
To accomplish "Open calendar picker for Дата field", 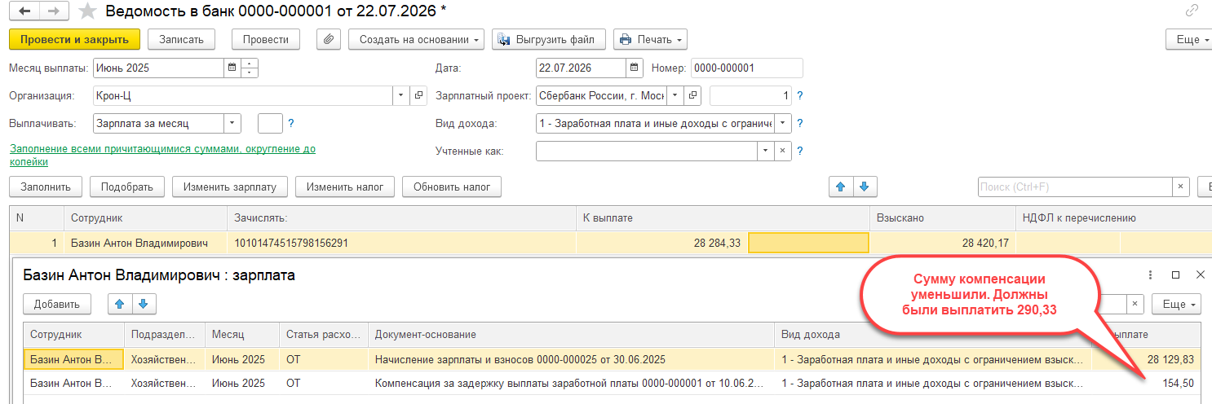I will [634, 68].
